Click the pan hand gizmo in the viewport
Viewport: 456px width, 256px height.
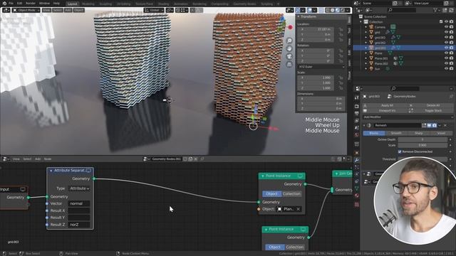(289, 48)
